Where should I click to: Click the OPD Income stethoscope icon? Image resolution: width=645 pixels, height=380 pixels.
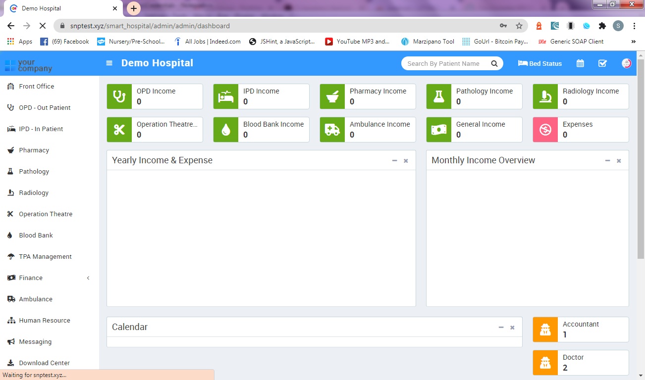click(119, 96)
